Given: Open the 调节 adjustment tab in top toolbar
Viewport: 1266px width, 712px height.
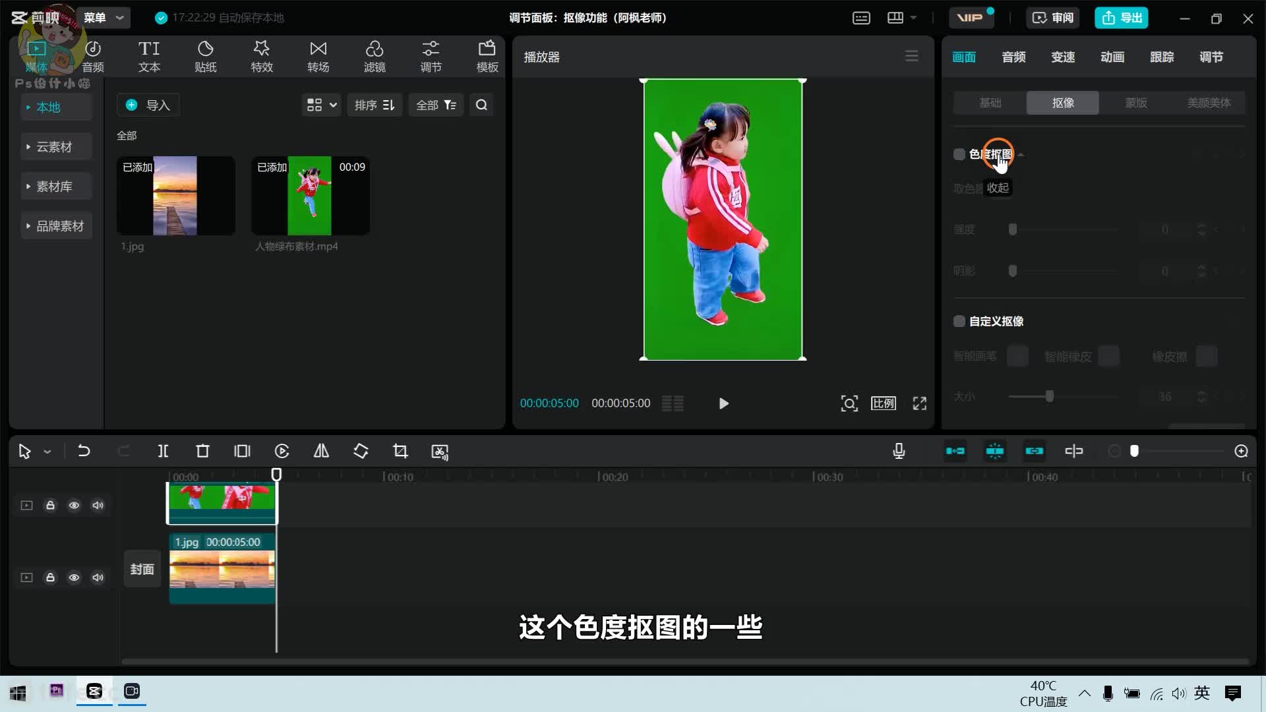Looking at the screenshot, I should tap(431, 57).
